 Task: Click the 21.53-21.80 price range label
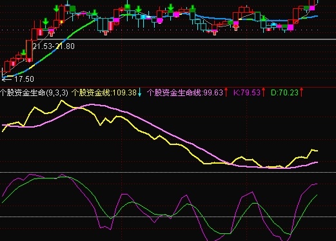pos(54,46)
